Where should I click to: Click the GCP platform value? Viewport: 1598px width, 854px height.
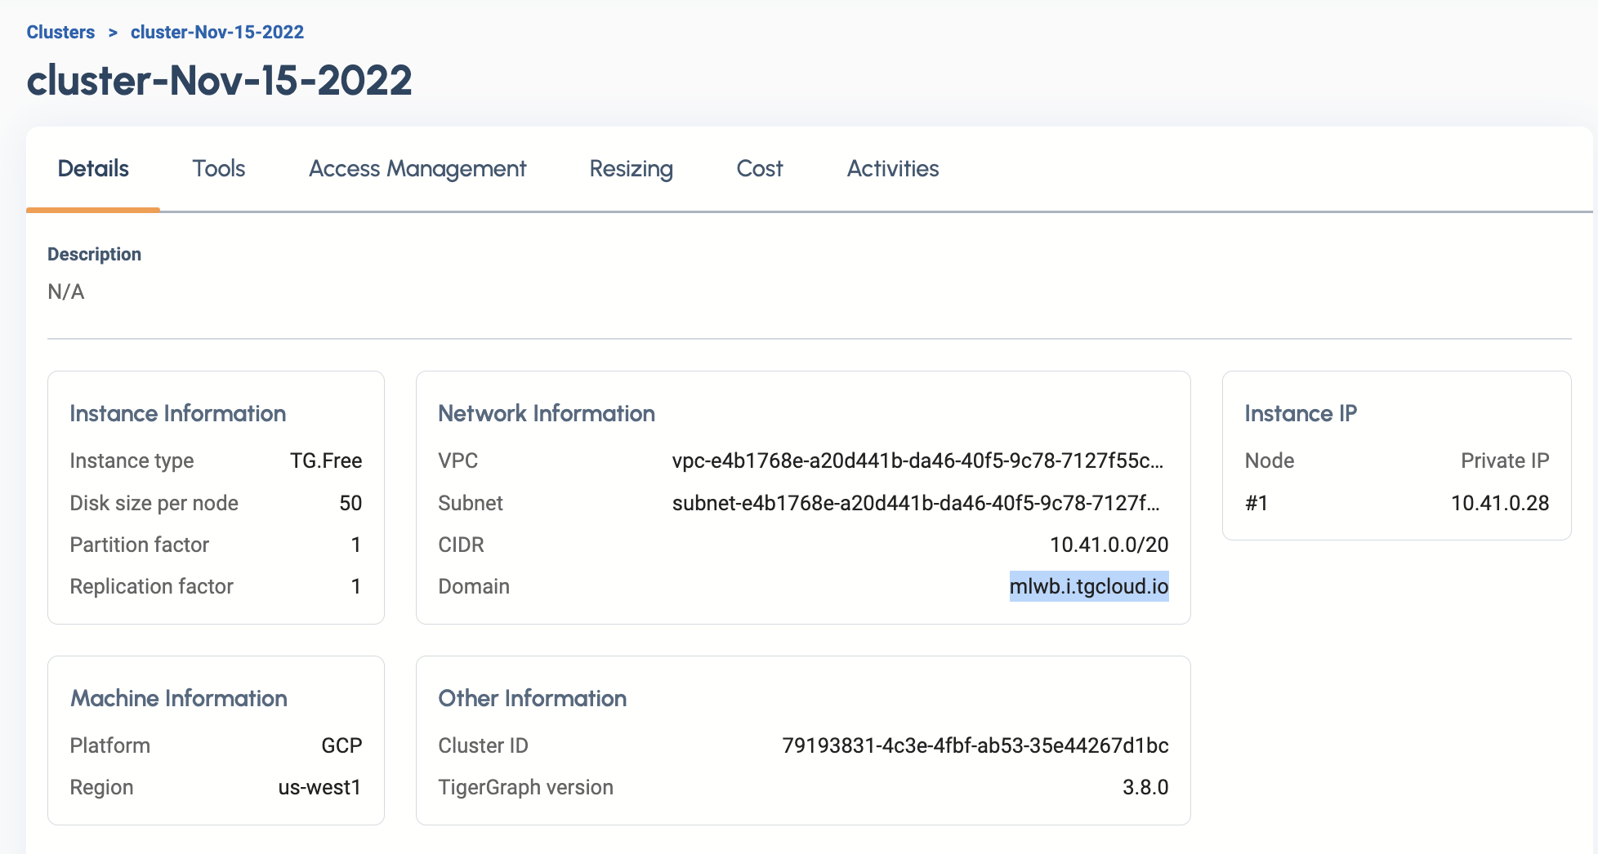[341, 745]
